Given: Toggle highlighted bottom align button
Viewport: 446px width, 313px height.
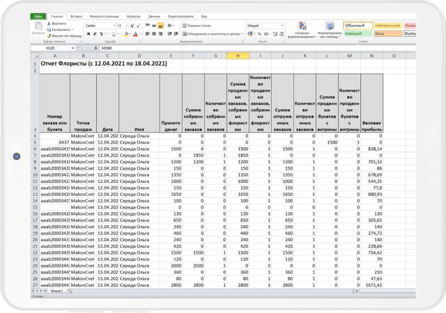Looking at the screenshot, I should pyautogui.click(x=161, y=26).
